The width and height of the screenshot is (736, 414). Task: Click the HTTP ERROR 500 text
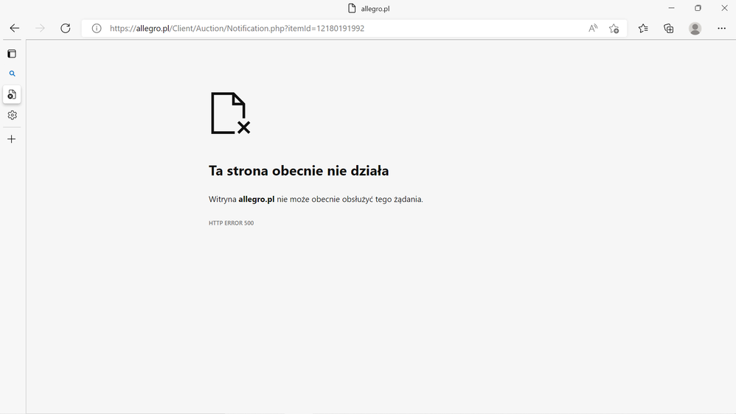pos(231,222)
